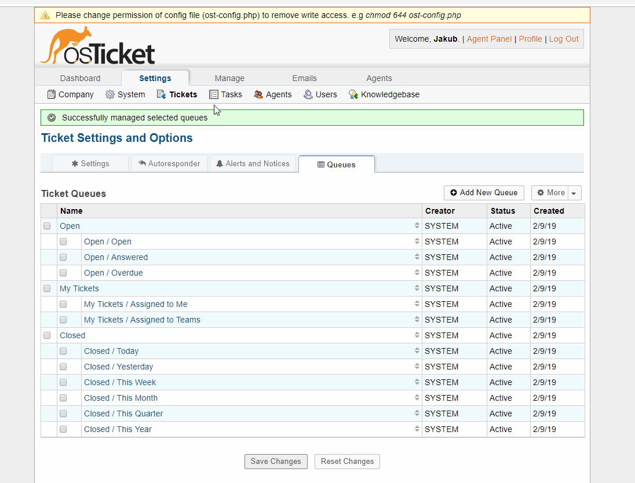This screenshot has width=635, height=483.
Task: Check the checkbox for the Open queue
Action: click(47, 226)
